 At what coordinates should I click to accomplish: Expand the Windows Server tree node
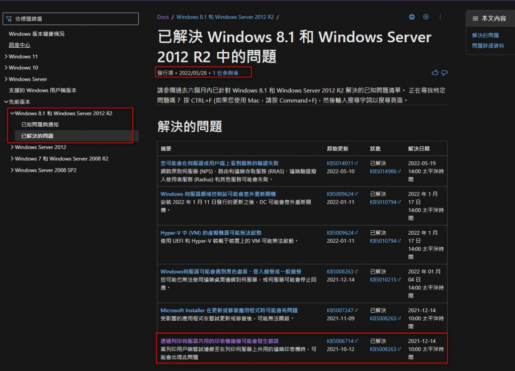[x=6, y=79]
